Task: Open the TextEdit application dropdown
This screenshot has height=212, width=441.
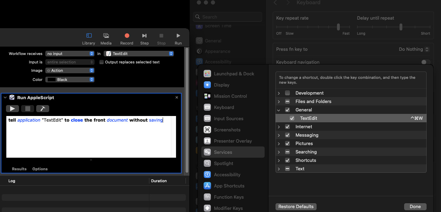Action: tap(139, 54)
